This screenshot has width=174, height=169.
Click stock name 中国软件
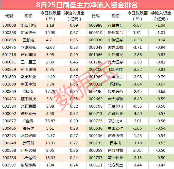click(115, 128)
